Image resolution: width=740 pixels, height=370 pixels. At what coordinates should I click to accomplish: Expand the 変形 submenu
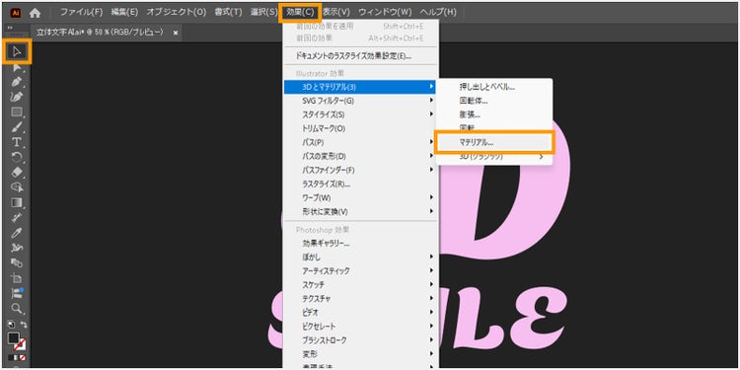pos(361,354)
